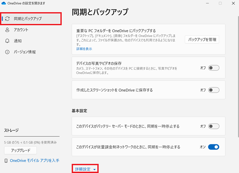This screenshot has height=173, width=239.
Task: Click the 同期とバックアップ page title
Action: click(100, 12)
